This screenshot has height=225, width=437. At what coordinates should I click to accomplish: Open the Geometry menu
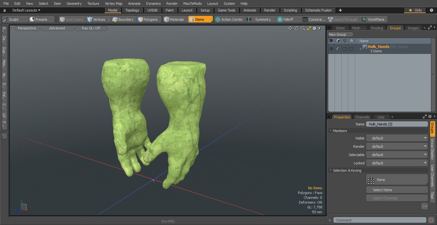(x=74, y=4)
